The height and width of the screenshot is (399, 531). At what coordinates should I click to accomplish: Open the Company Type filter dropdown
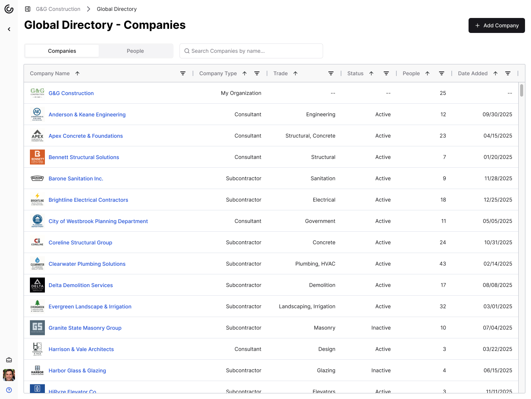pyautogui.click(x=257, y=73)
